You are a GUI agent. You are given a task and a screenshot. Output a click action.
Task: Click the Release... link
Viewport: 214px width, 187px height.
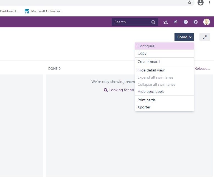click(x=202, y=68)
